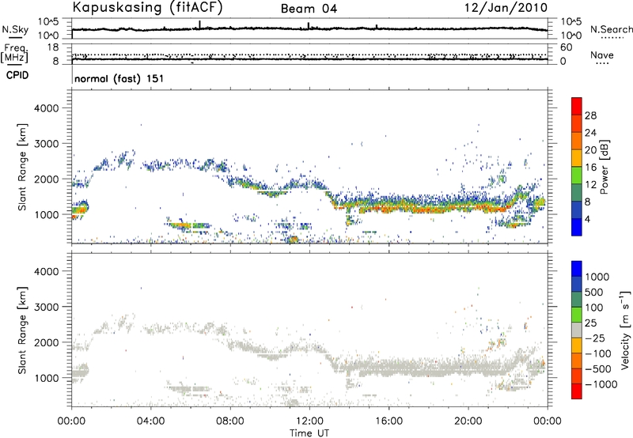
Task: Select the N.Sky legend label
Action: pyautogui.click(x=15, y=29)
